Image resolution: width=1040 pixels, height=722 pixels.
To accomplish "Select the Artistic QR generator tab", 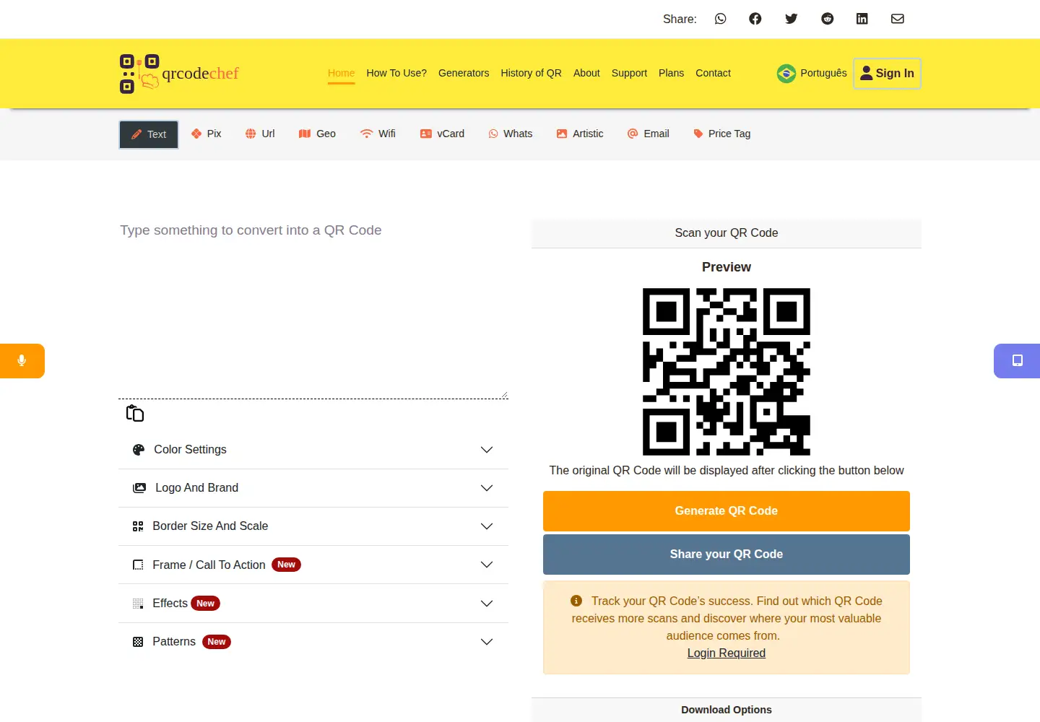I will (580, 134).
